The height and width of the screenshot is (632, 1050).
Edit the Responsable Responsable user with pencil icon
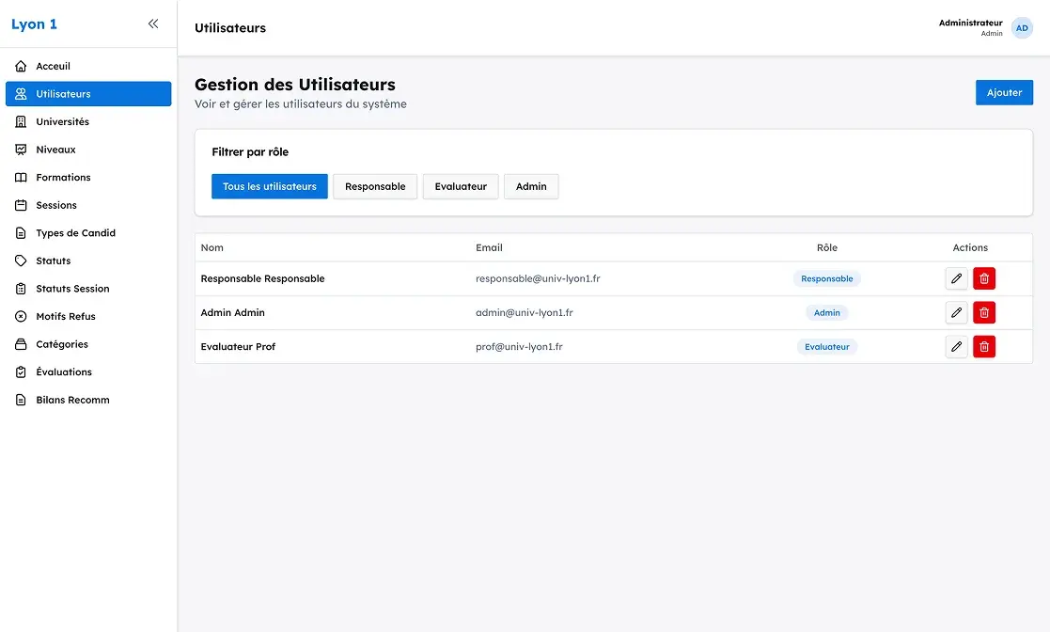(x=956, y=278)
